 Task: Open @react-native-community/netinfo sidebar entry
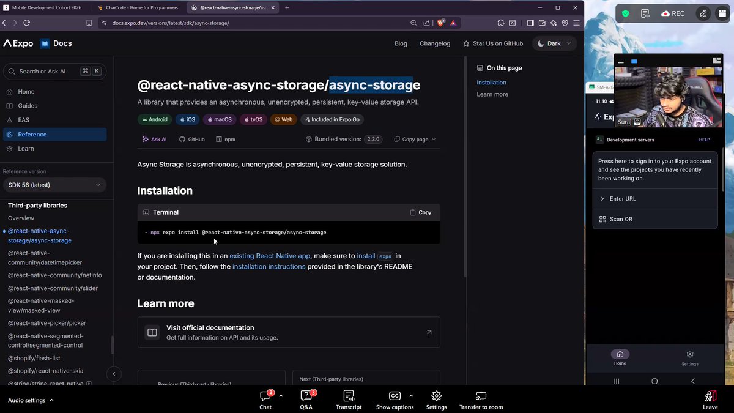55,275
